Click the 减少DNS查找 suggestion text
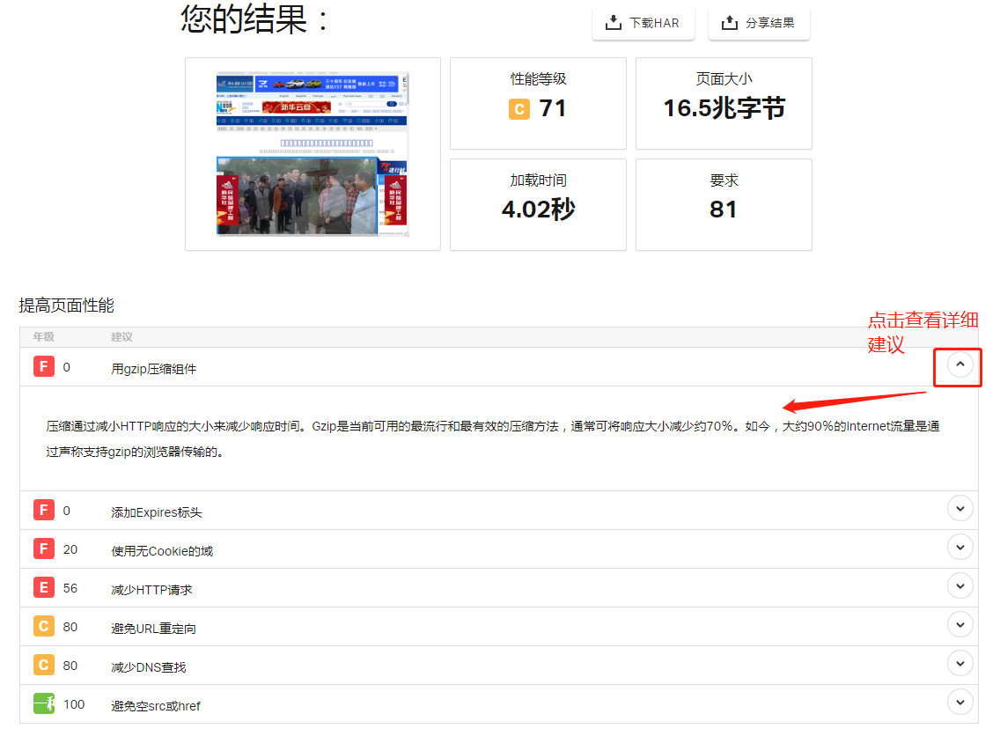The height and width of the screenshot is (736, 1000). [149, 667]
